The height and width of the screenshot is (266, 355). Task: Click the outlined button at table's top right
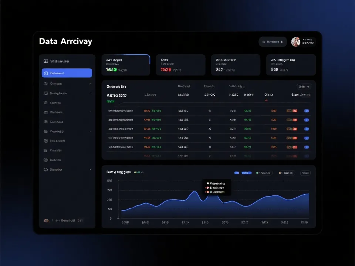coord(304,86)
